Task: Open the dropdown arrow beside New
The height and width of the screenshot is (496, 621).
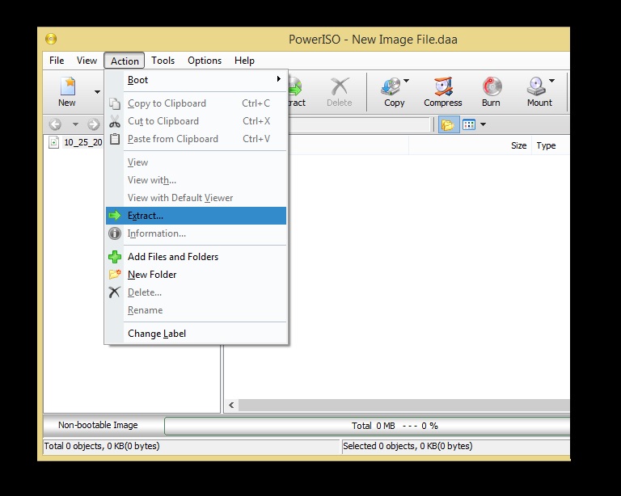Action: click(x=97, y=92)
